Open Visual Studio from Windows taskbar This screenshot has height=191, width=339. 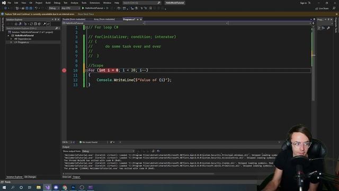tap(47, 187)
